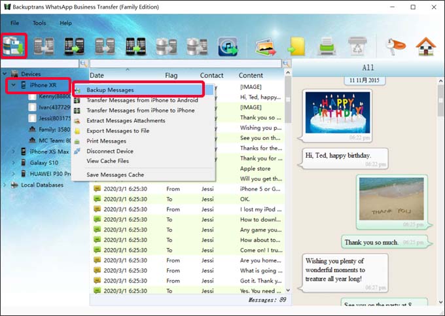The height and width of the screenshot is (316, 445).
Task: Click search icon beside message filter box
Action: 286,63
